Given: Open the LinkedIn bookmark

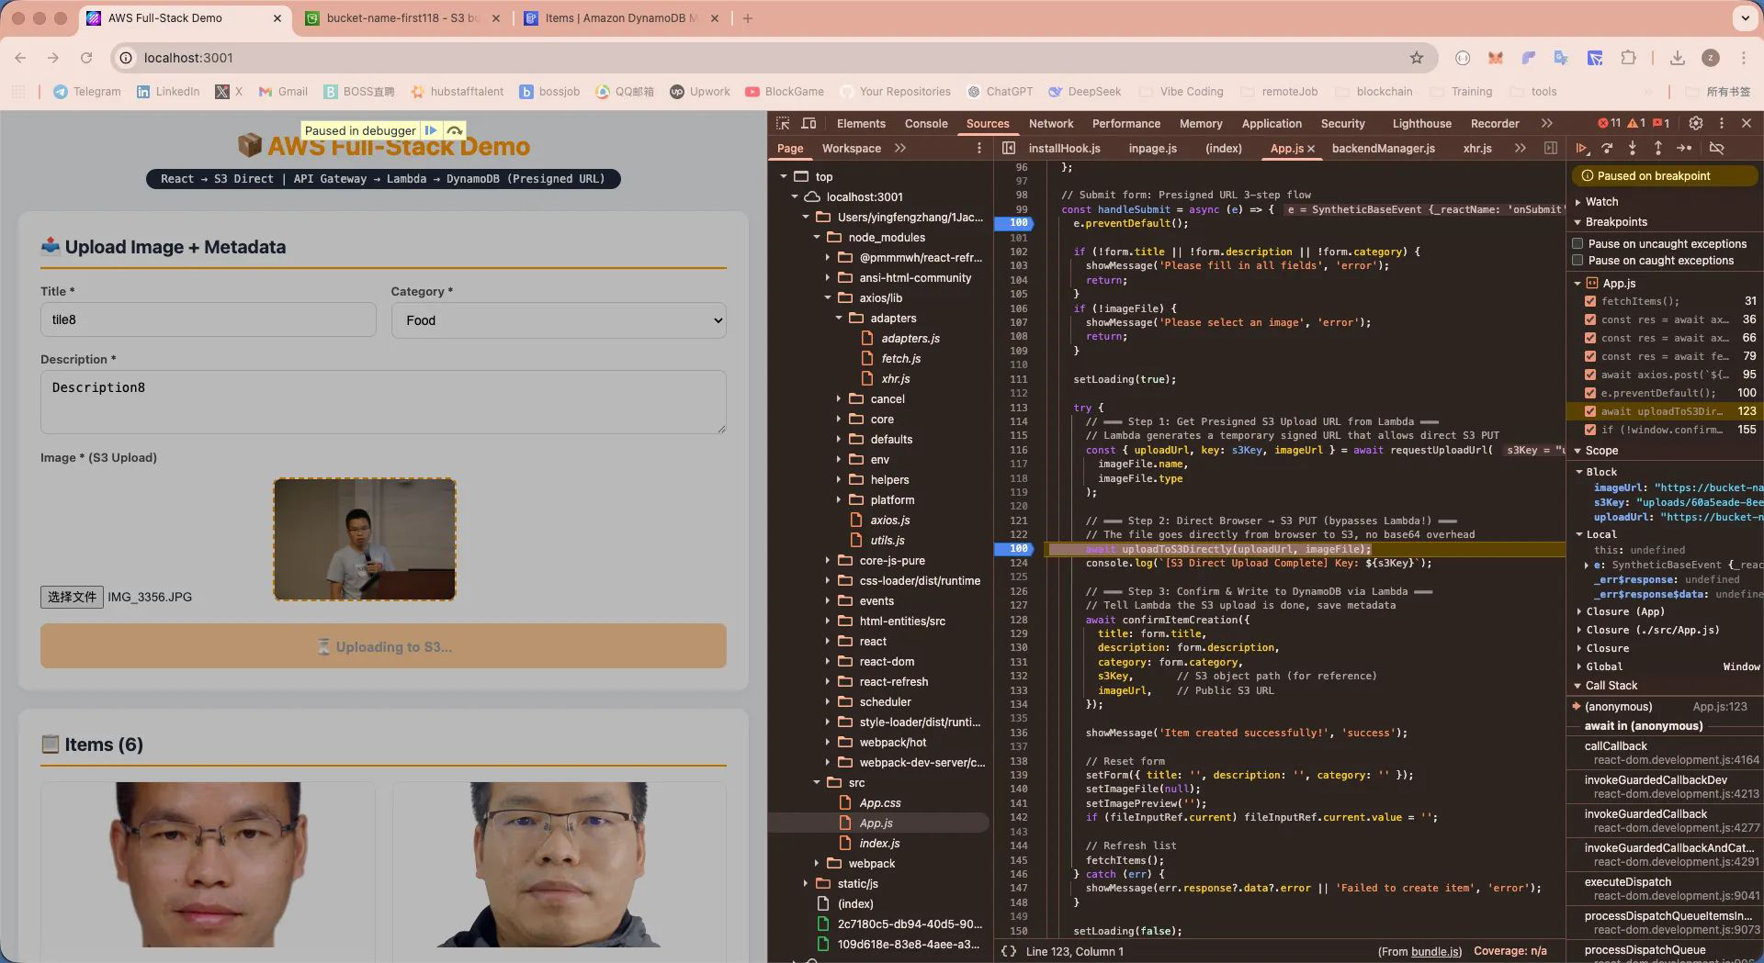Looking at the screenshot, I should point(168,92).
